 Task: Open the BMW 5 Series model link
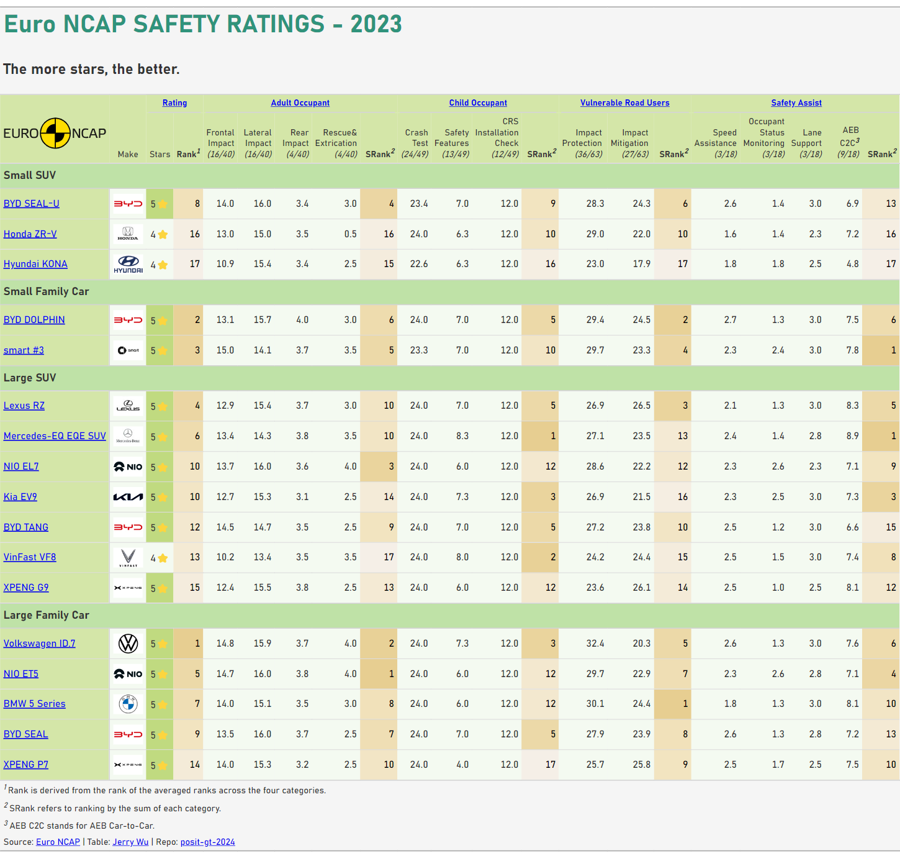click(35, 704)
